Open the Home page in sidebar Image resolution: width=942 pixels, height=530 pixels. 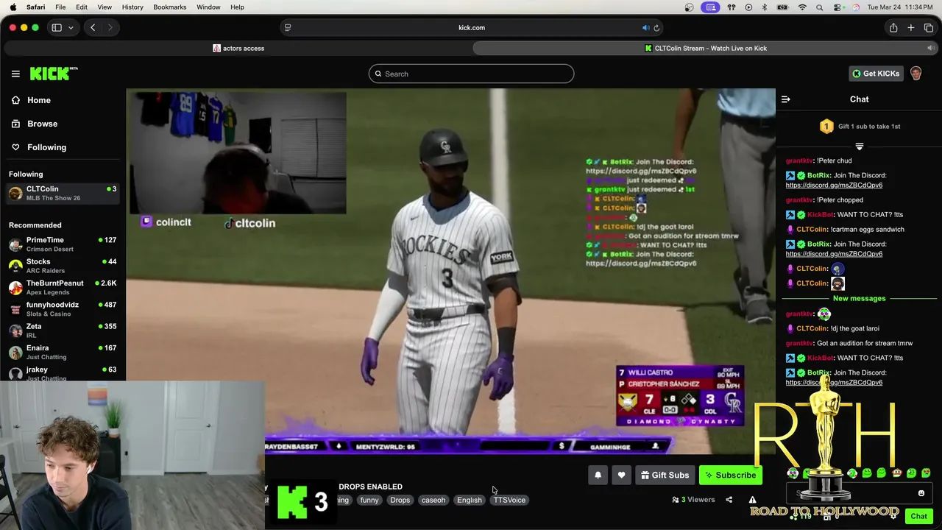pyautogui.click(x=39, y=100)
